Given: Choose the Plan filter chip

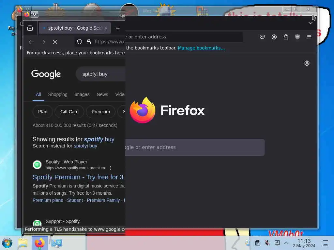Looking at the screenshot, I should (43, 112).
